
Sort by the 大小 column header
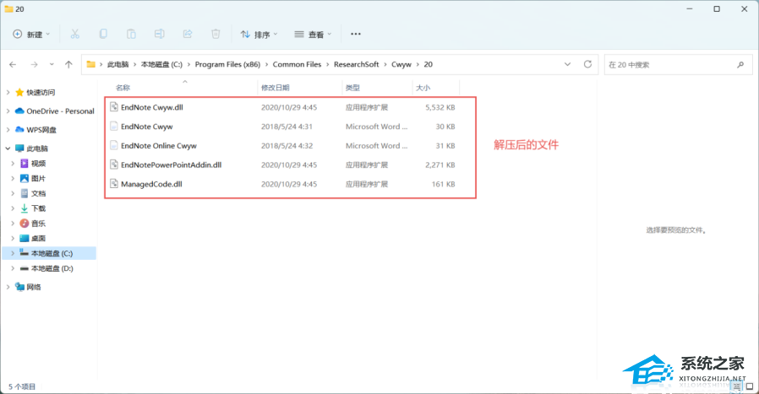(x=423, y=88)
